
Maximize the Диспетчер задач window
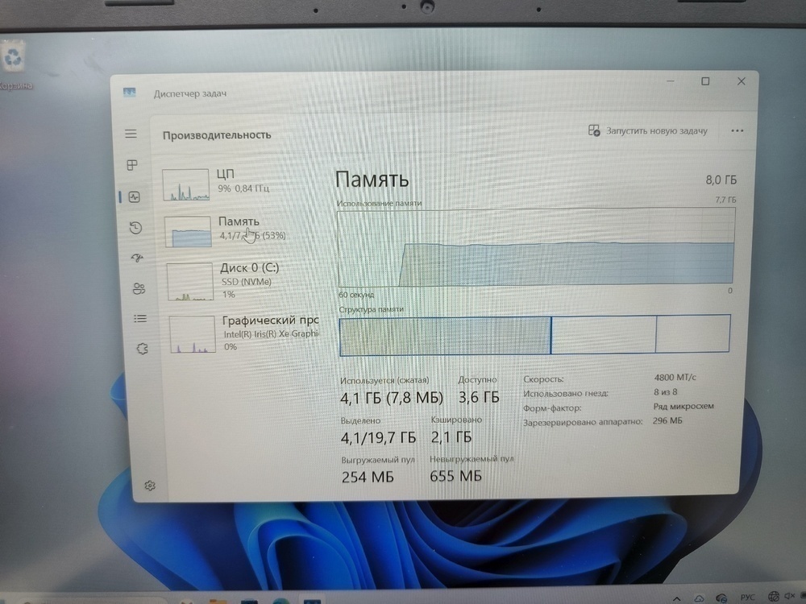pos(705,81)
